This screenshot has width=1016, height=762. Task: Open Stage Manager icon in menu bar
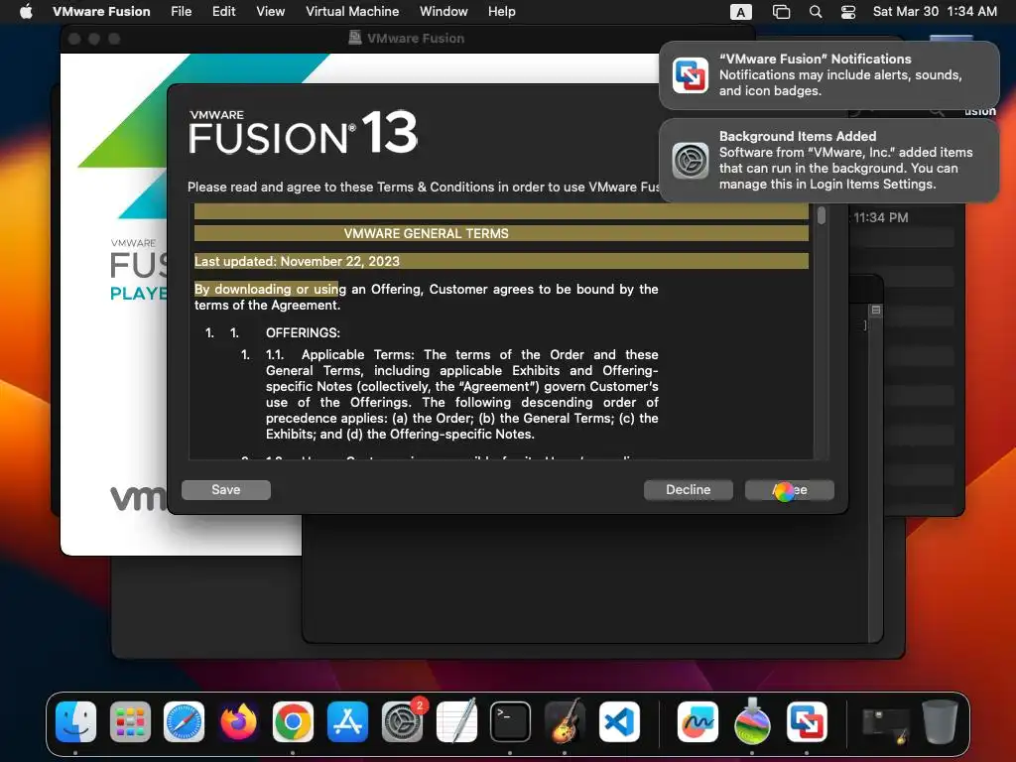(782, 12)
